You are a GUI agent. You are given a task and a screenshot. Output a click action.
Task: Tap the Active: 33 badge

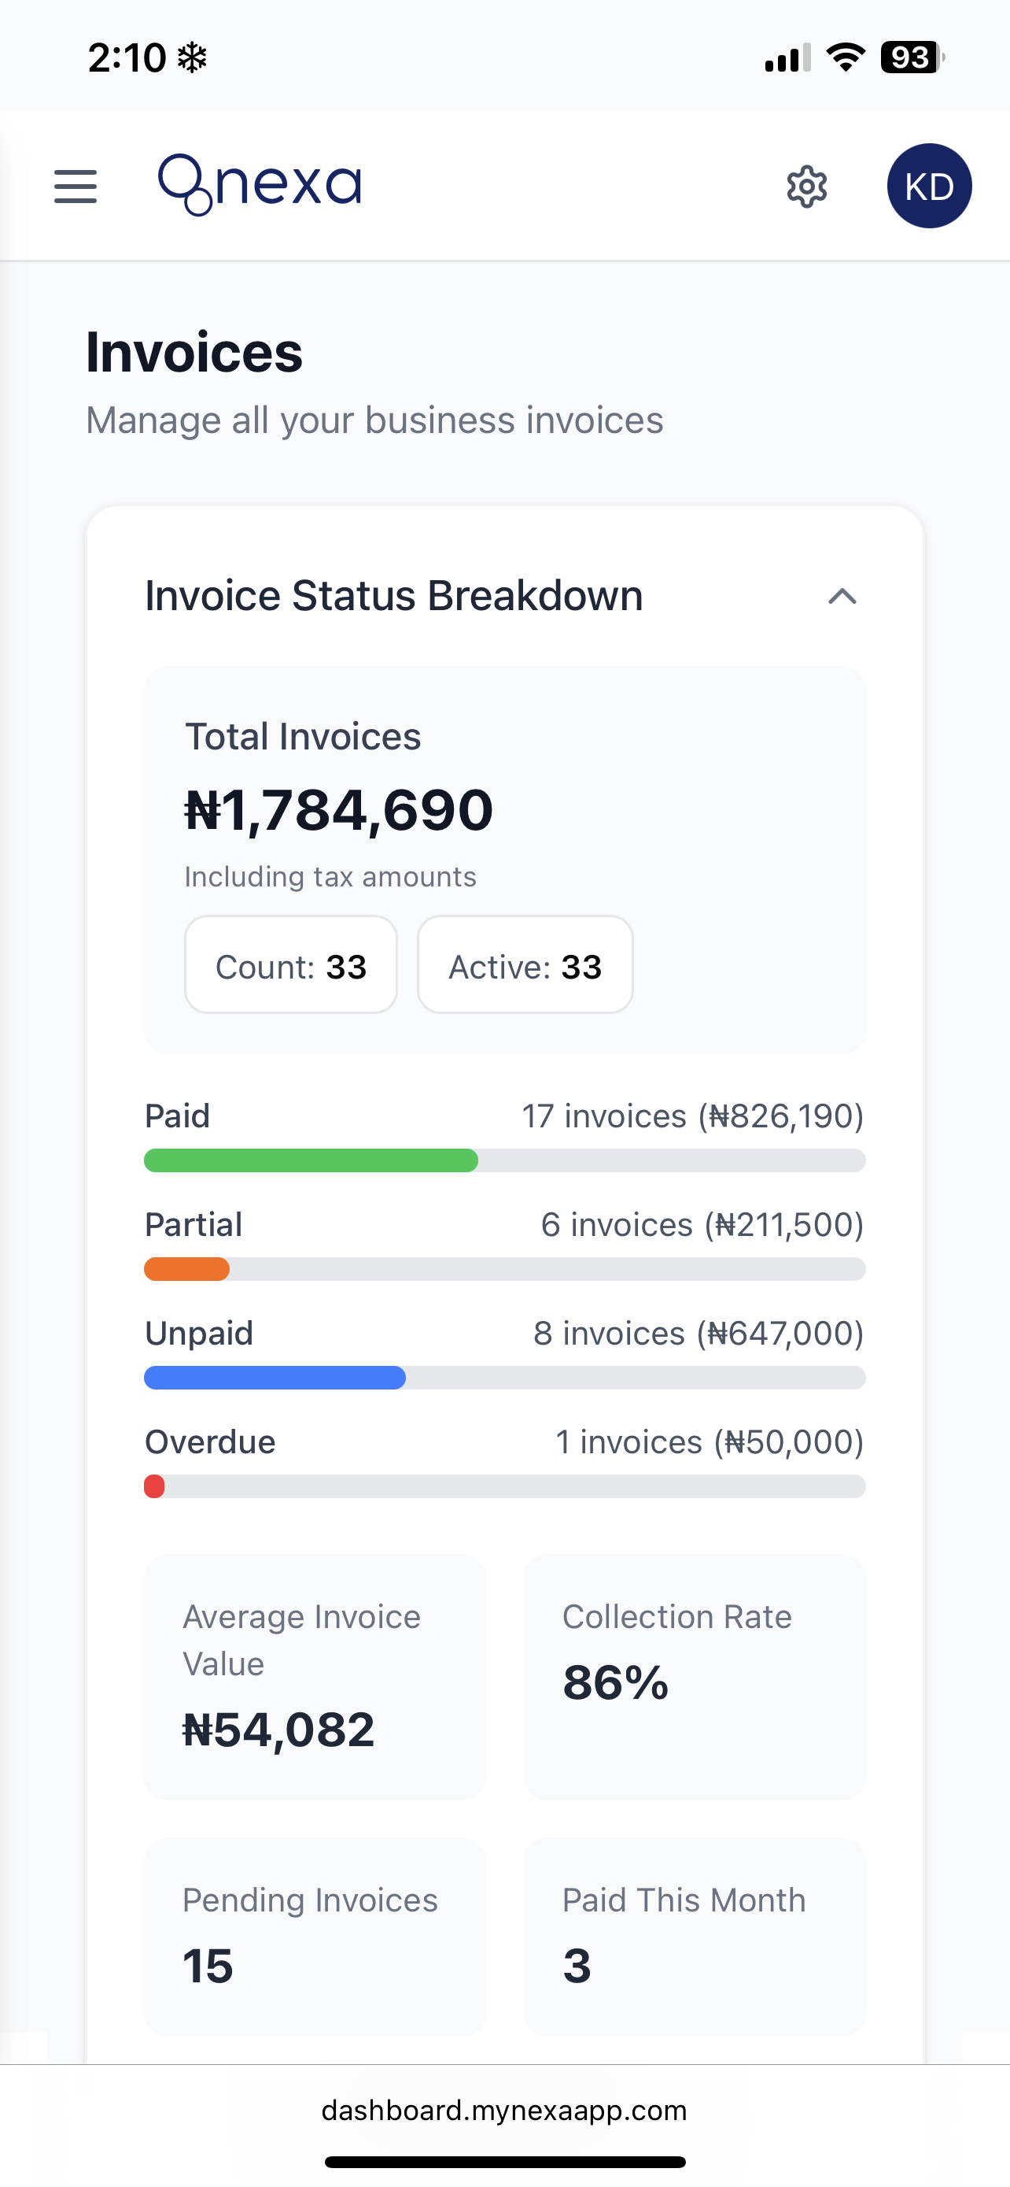pos(525,965)
